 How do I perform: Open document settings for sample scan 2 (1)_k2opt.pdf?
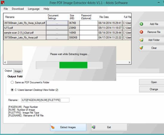pos(57,33)
